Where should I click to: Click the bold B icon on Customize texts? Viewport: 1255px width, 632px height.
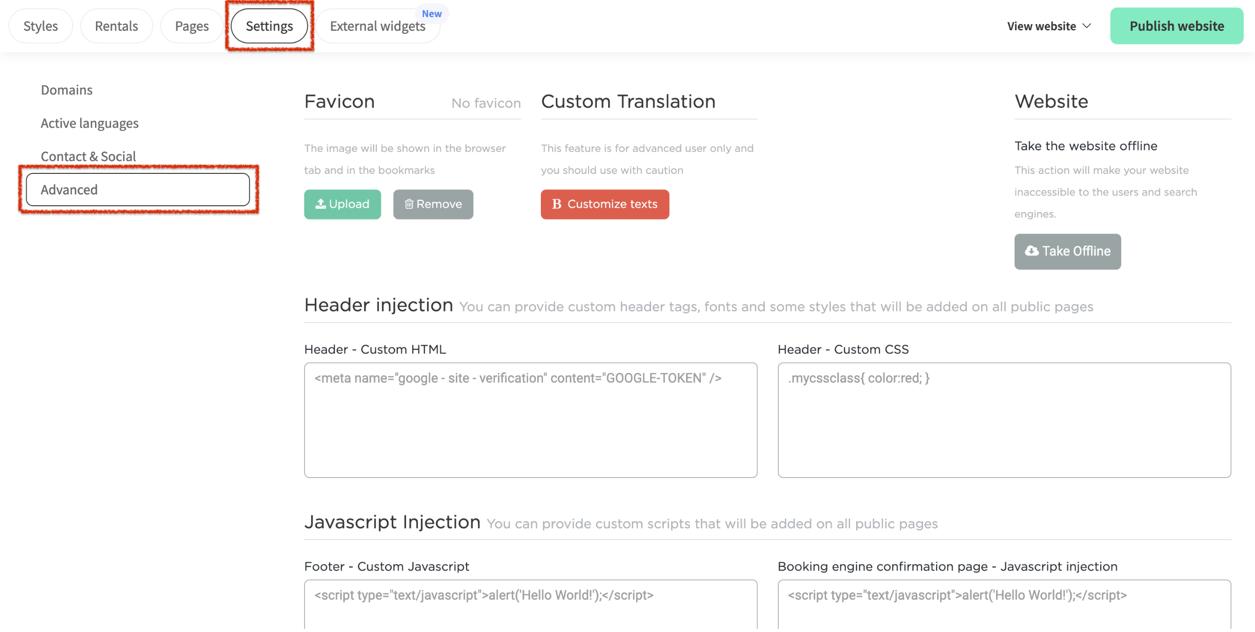coord(556,204)
